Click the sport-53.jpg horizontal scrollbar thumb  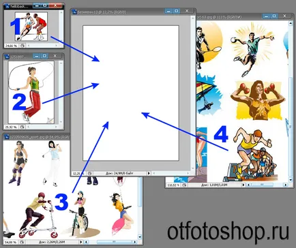262,185
